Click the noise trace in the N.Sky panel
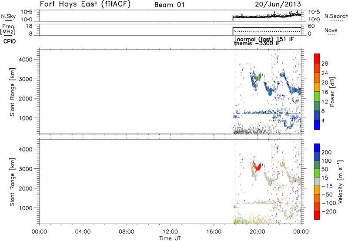348x241 pixels. coord(267,16)
